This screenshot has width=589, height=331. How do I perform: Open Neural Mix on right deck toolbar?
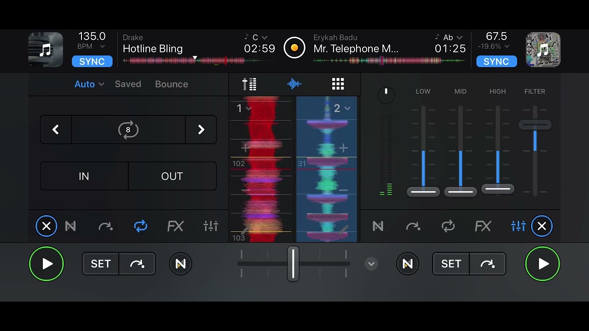pos(378,226)
